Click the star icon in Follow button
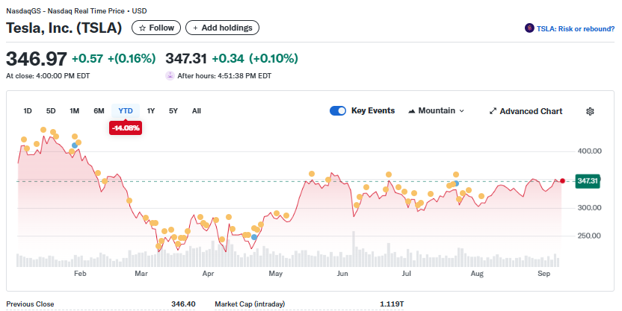This screenshot has width=622, height=311. (x=142, y=28)
